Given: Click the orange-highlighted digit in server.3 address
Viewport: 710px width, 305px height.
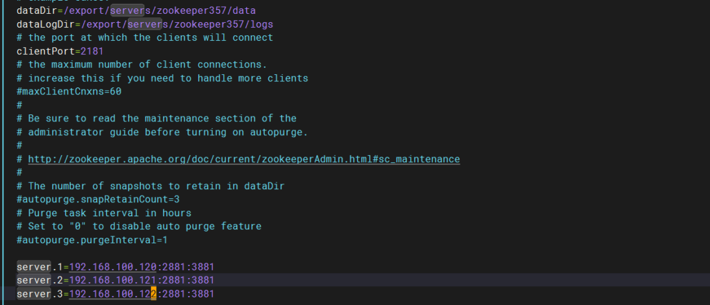Looking at the screenshot, I should click(154, 294).
